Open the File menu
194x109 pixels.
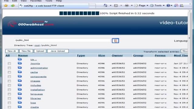[x=6, y=1]
